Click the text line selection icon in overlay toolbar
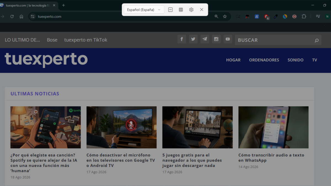This screenshot has height=186, width=331. (x=170, y=10)
